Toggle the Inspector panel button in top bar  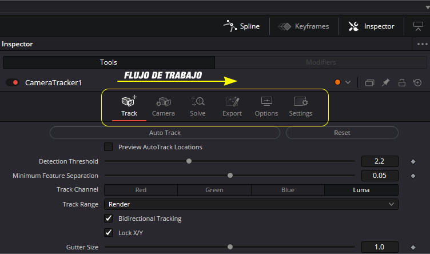371,26
